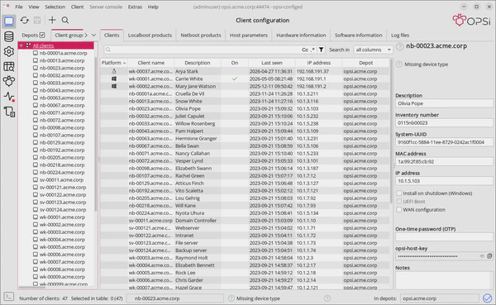Toggle case-sensitive Cc search option
The image size is (496, 305).
pyautogui.click(x=305, y=50)
